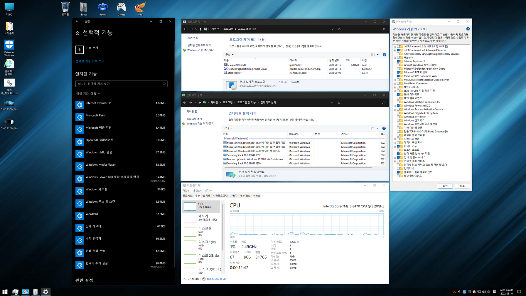This screenshot has height=296, width=526.
Task: Open view options dropdown in 업데이트 설치
Action: point(377,128)
